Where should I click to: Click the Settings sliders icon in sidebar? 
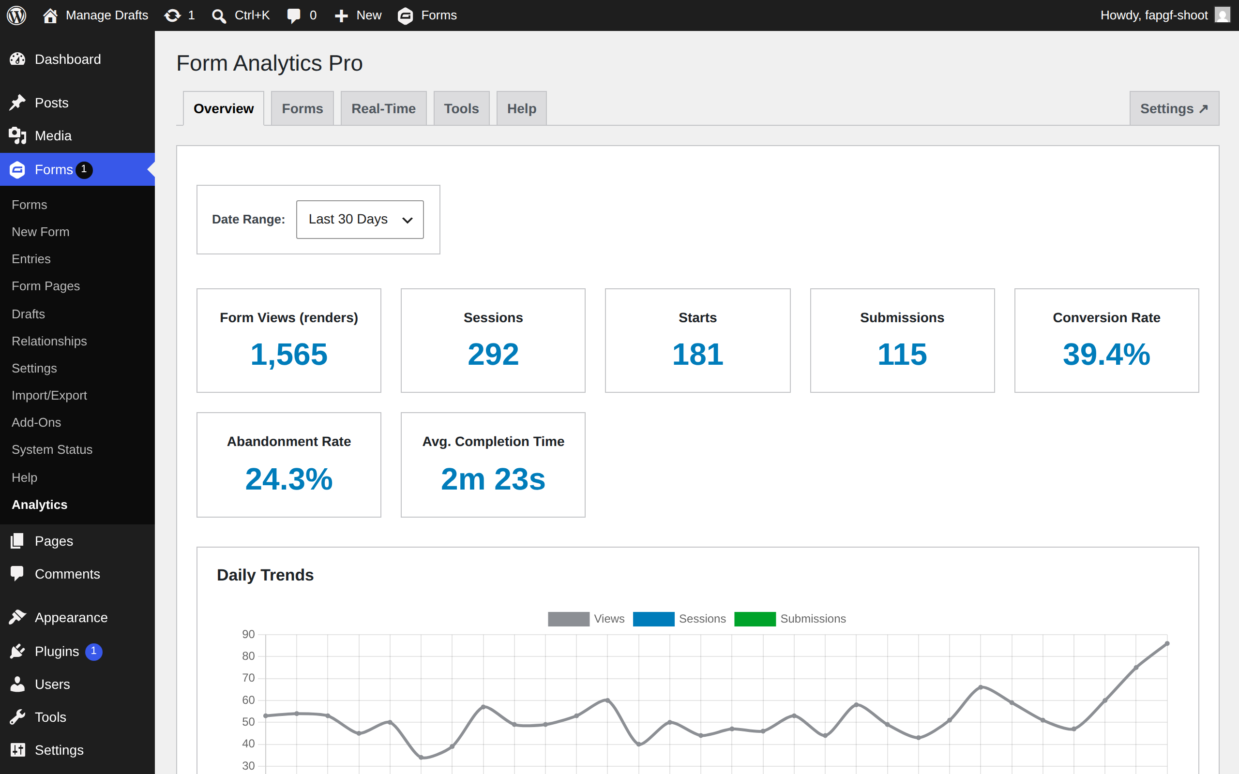[x=17, y=750]
